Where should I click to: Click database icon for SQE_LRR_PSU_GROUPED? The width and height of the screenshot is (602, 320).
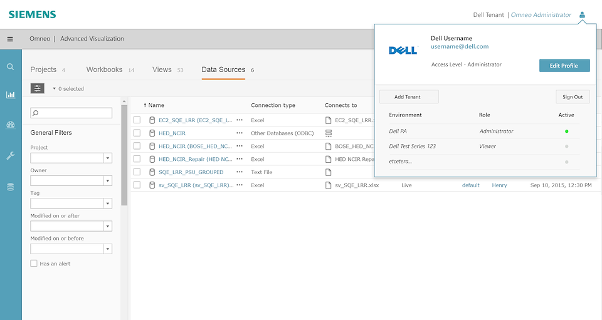tap(152, 172)
